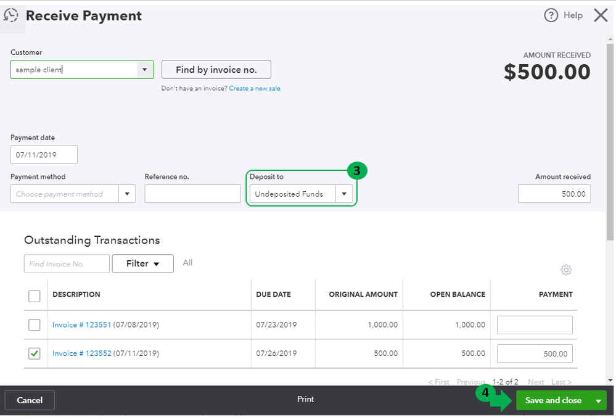Click the table settings gear icon

pos(566,270)
